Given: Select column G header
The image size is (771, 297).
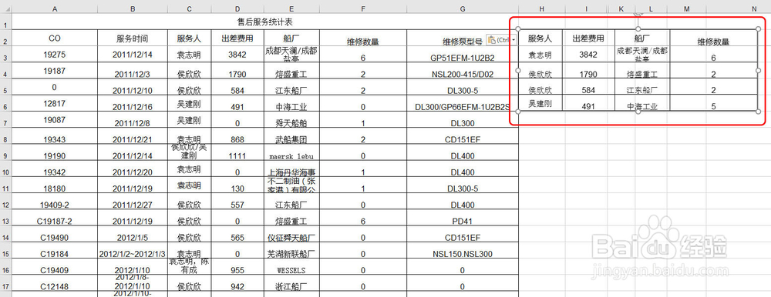Looking at the screenshot, I should point(462,8).
